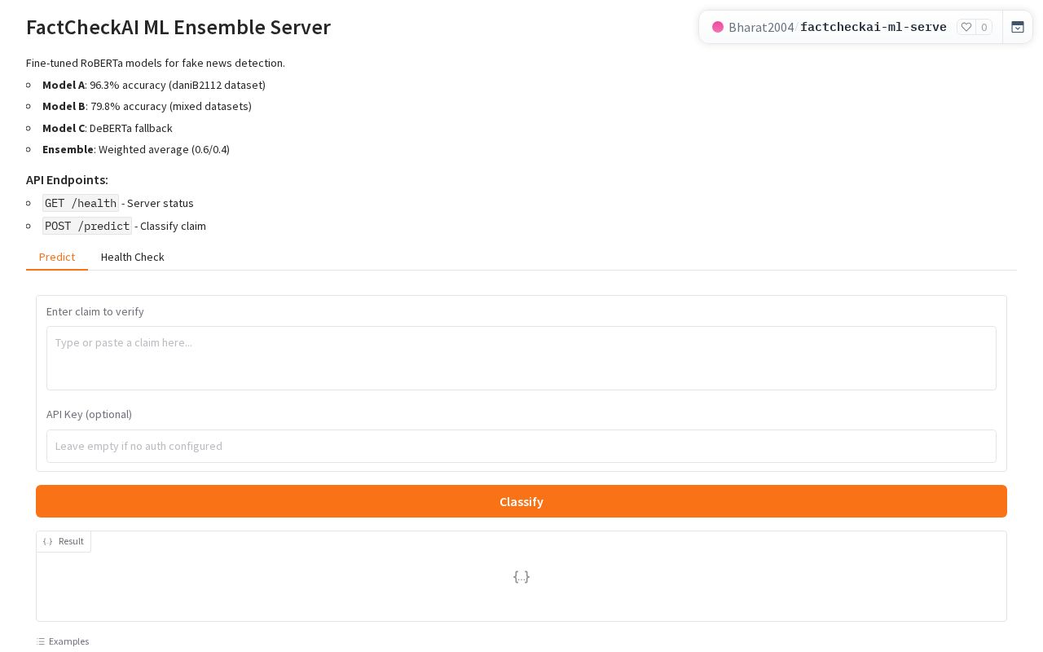The height and width of the screenshot is (652, 1043).
Task: Focus the claim to verify text box
Action: 521,358
